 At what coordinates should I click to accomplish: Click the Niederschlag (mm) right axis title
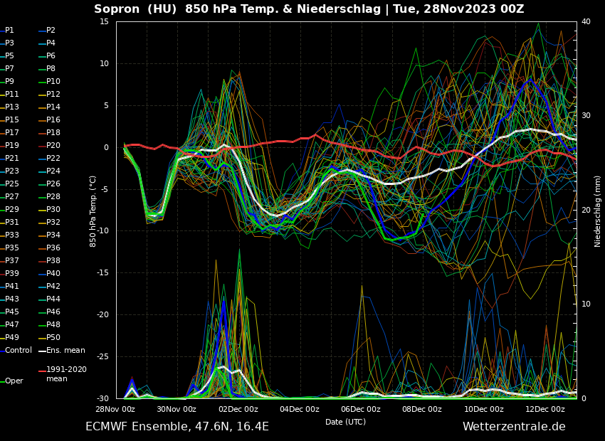point(598,211)
